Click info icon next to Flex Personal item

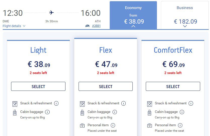[x=113, y=125]
